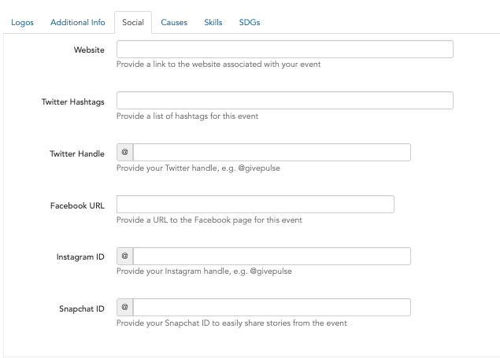500x358 pixels.
Task: Click the Facebook URL label
Action: point(77,206)
